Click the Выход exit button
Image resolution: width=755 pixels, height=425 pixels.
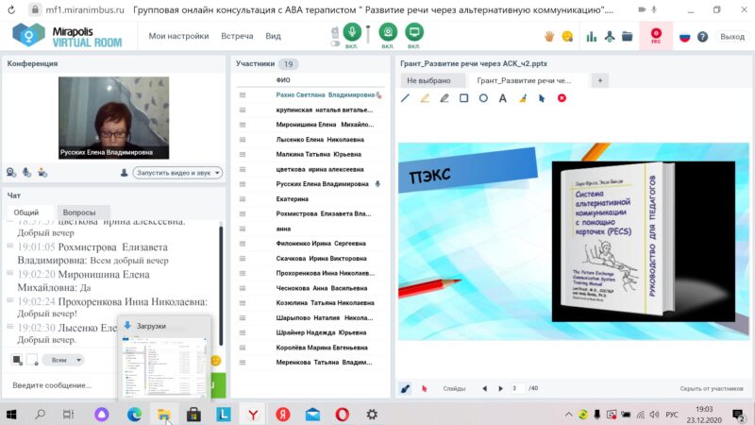(x=732, y=37)
